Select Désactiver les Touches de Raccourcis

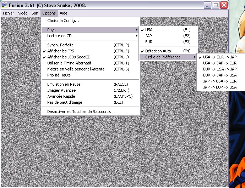(x=91, y=112)
